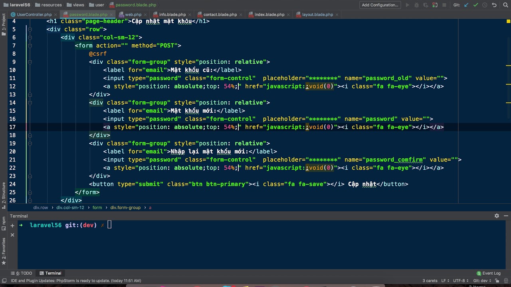The width and height of the screenshot is (511, 287).
Task: Click the Run configuration play icon
Action: [408, 5]
